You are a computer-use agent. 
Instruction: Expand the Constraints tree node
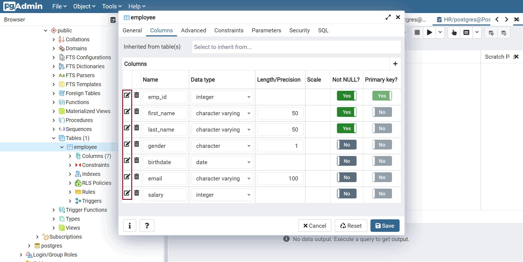(x=70, y=165)
